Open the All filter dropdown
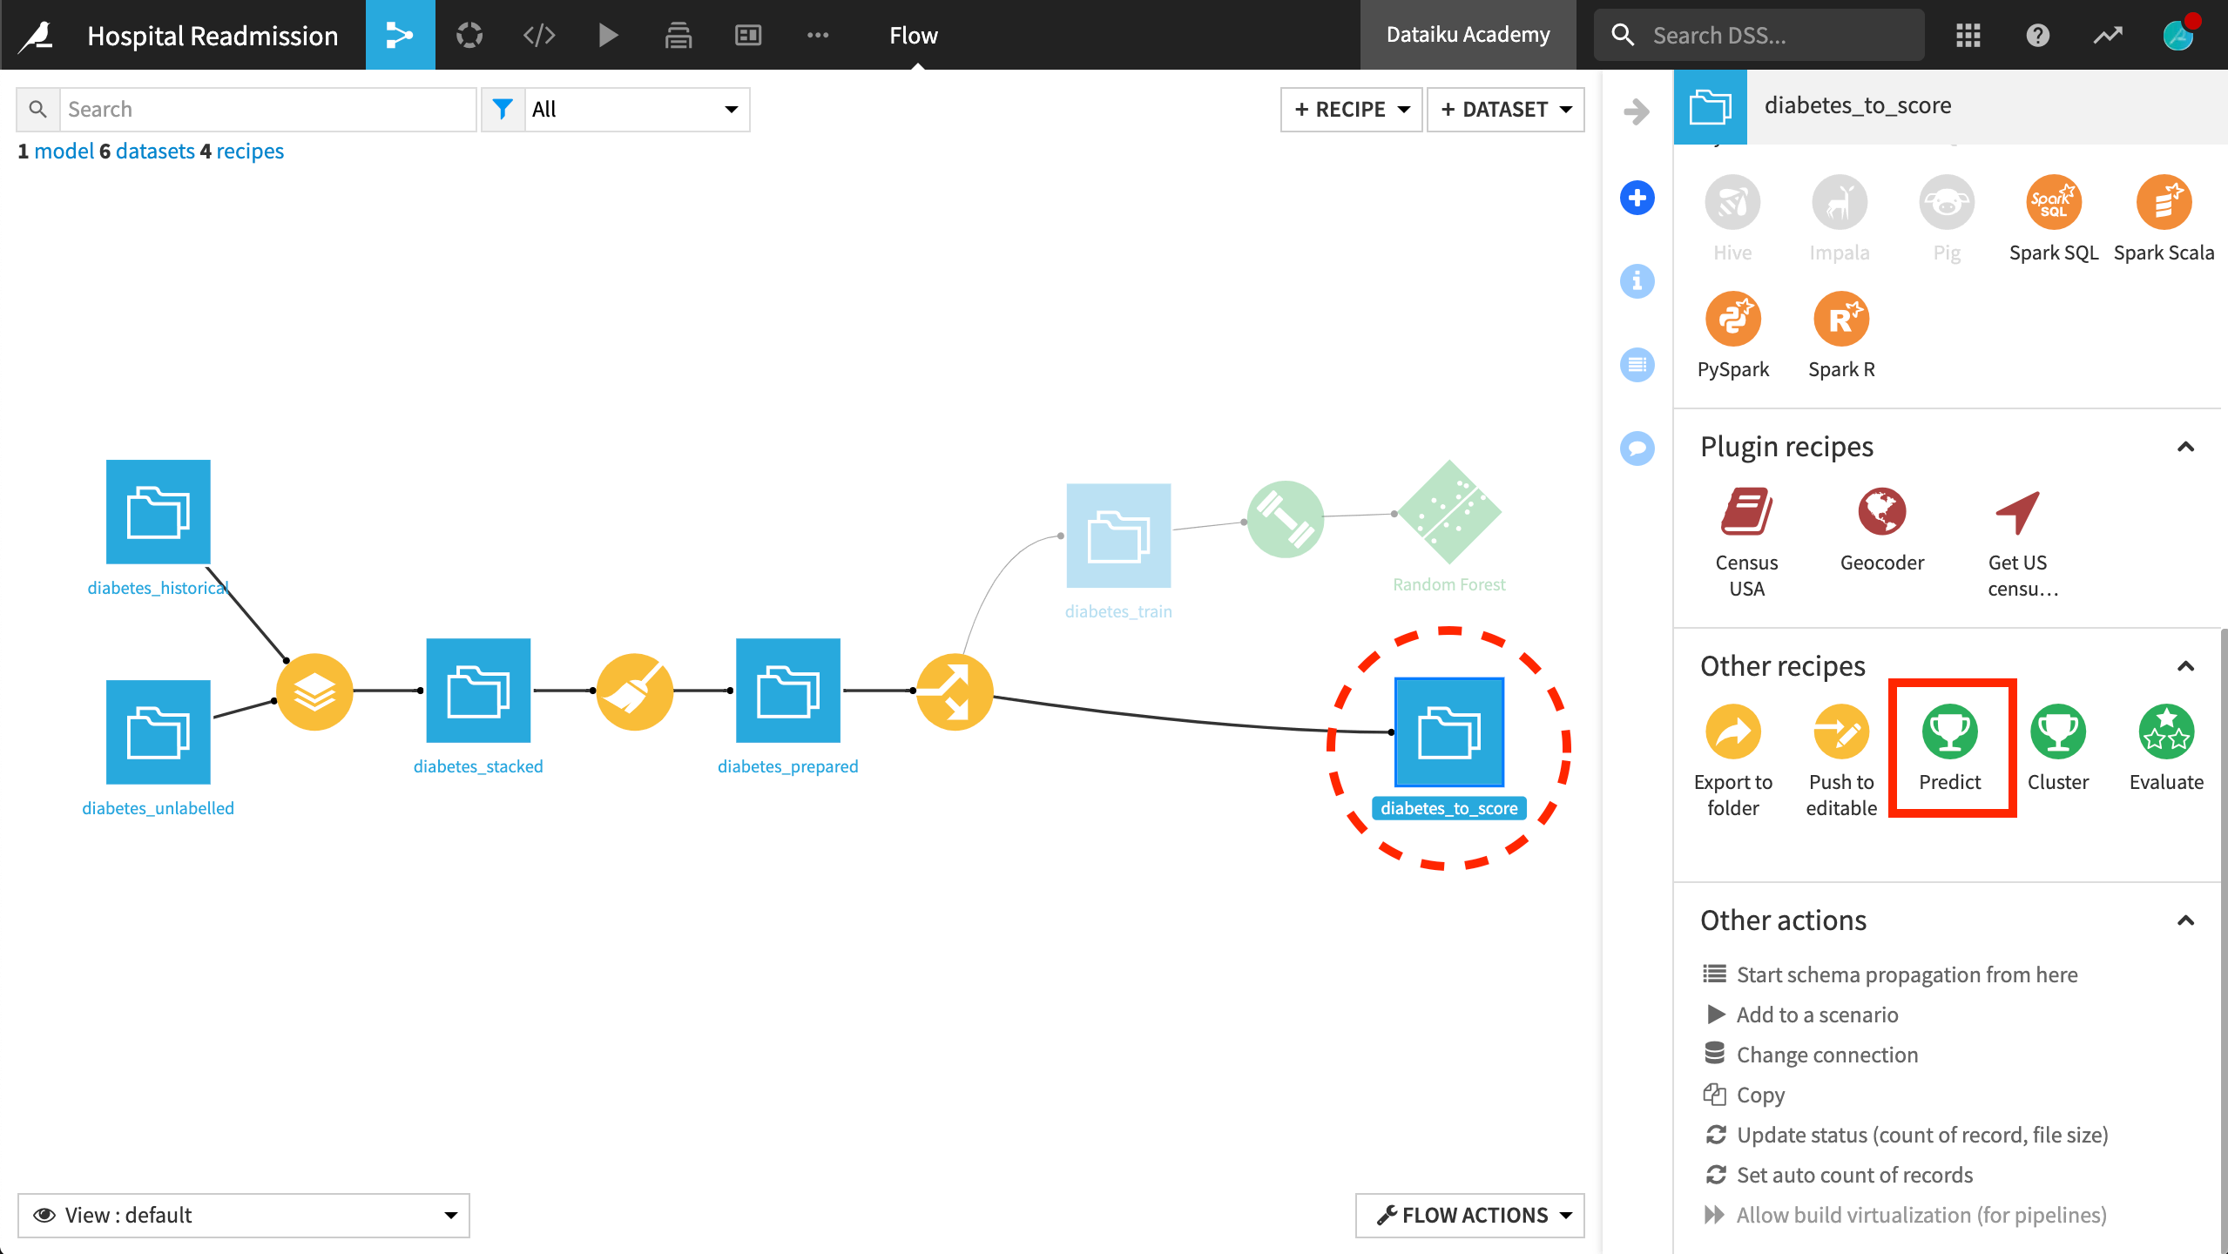2228x1254 pixels. (x=636, y=110)
